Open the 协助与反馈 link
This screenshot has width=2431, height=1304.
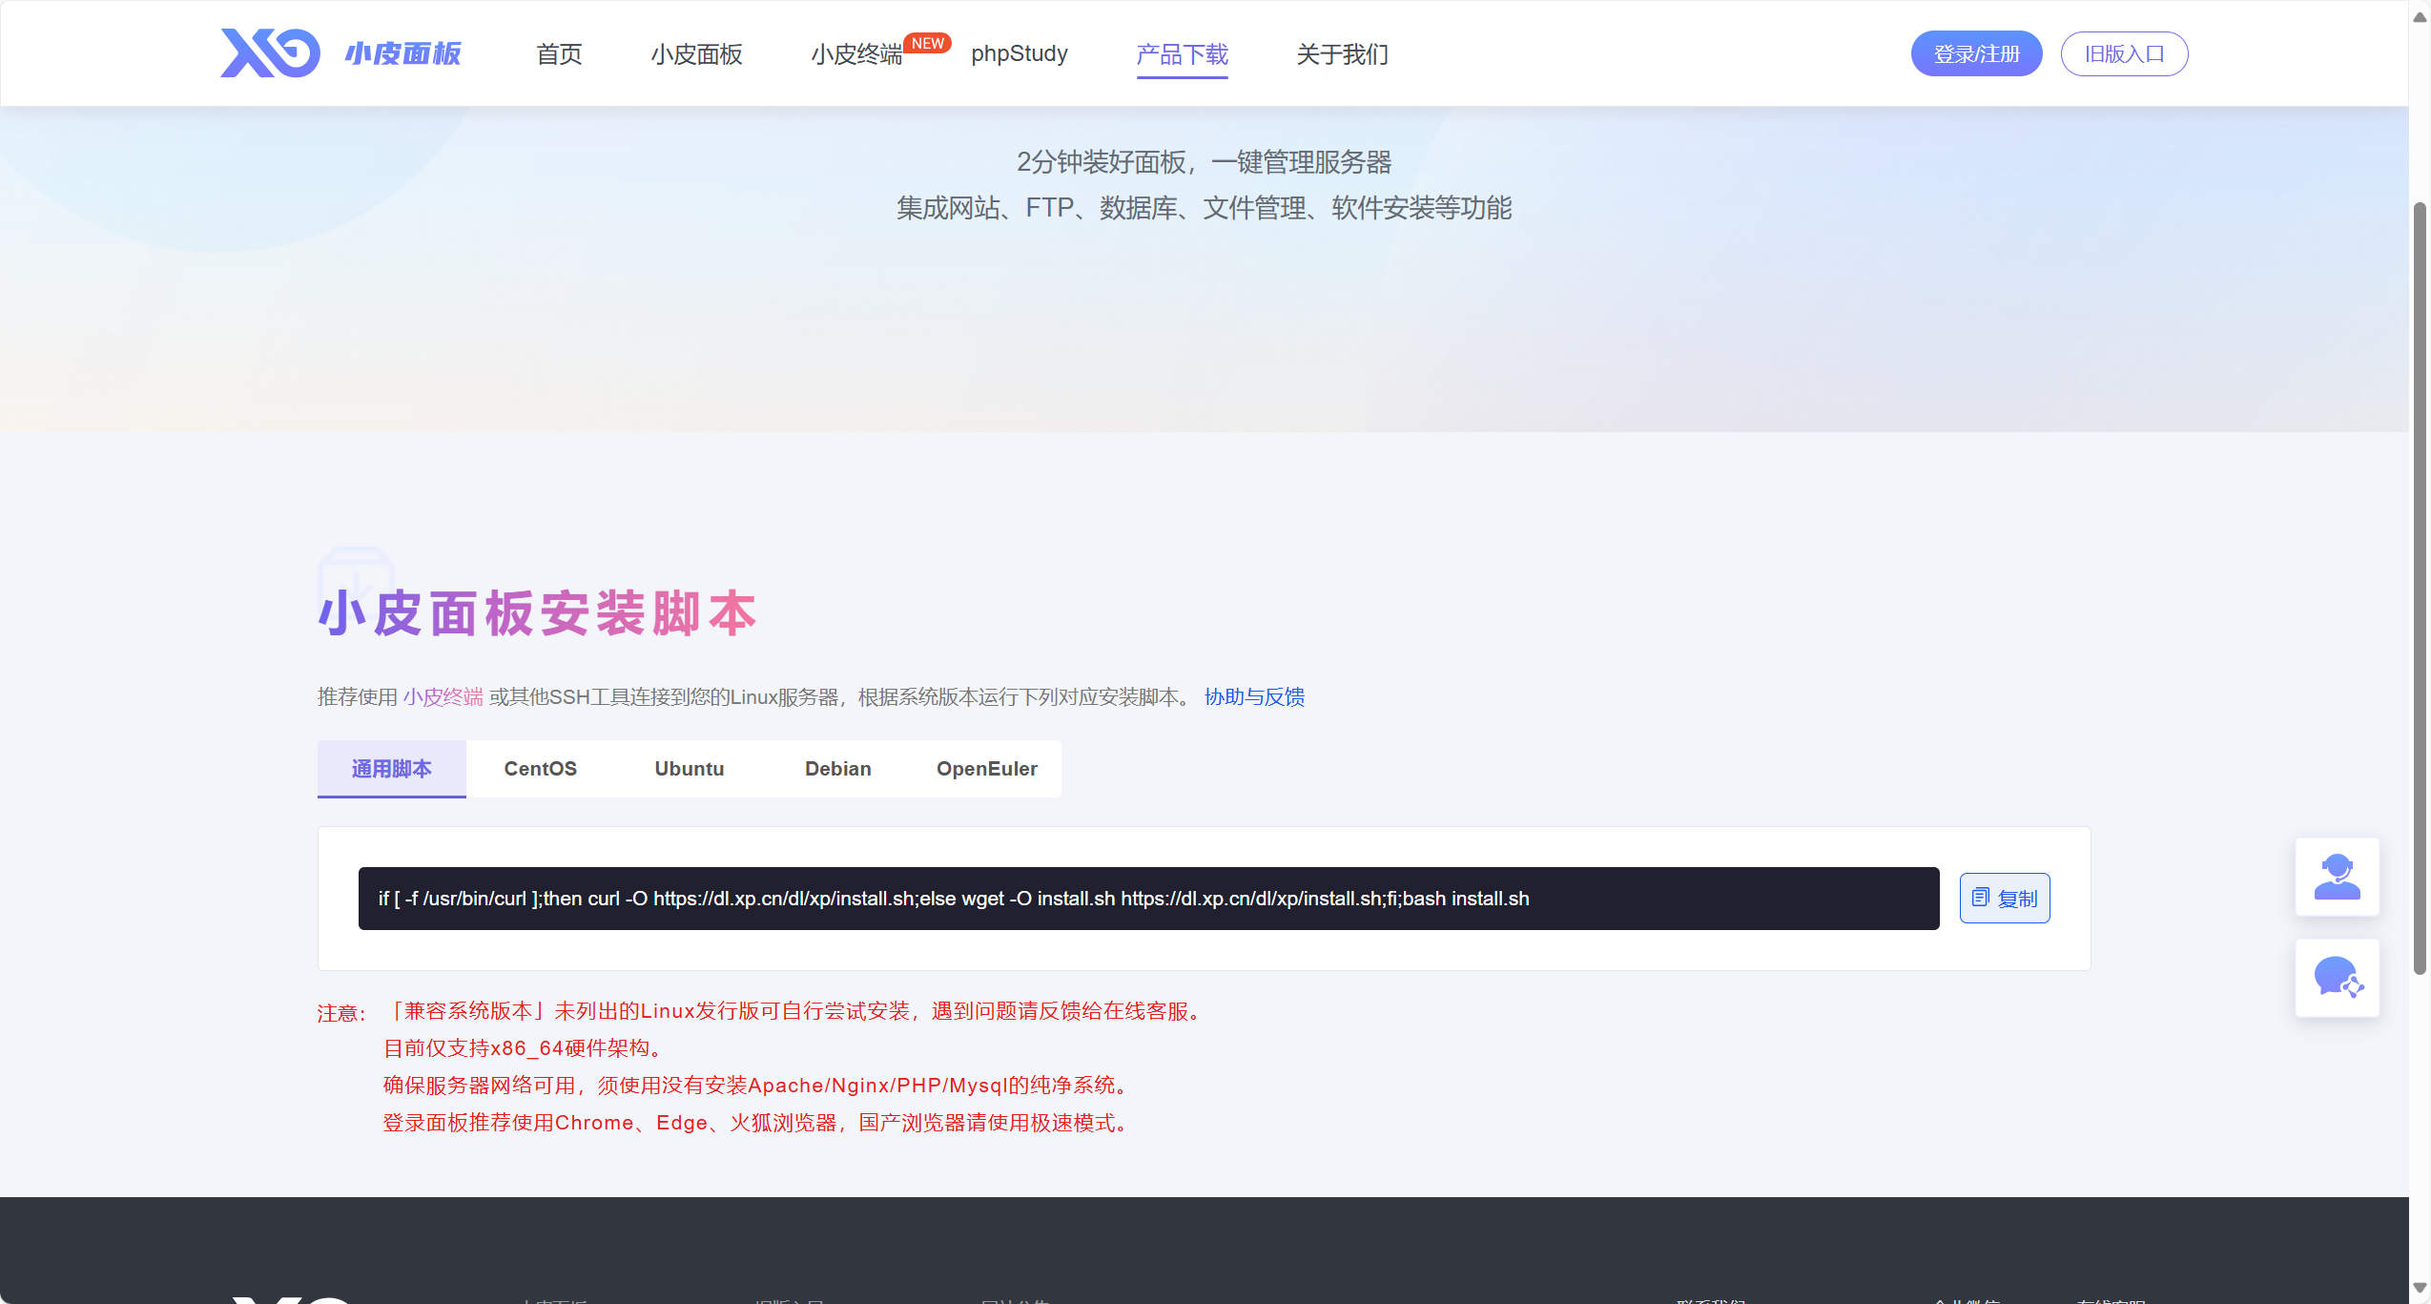point(1254,697)
